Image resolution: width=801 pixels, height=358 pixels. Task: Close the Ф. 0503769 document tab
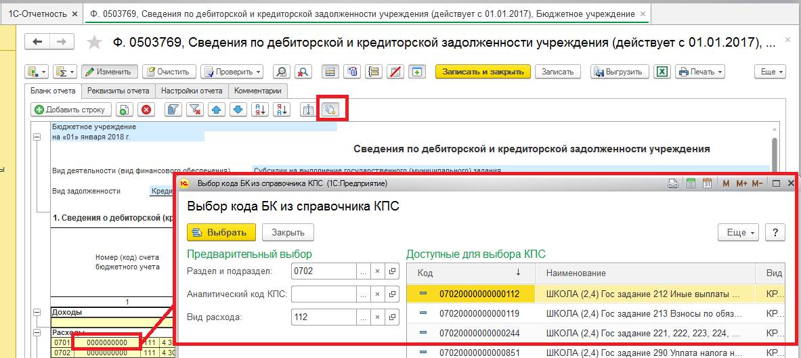pyautogui.click(x=643, y=14)
